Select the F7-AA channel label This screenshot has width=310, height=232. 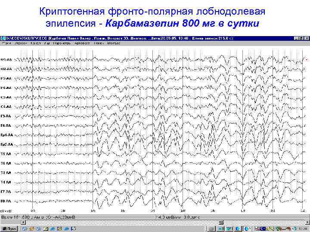pyautogui.click(x=6, y=192)
